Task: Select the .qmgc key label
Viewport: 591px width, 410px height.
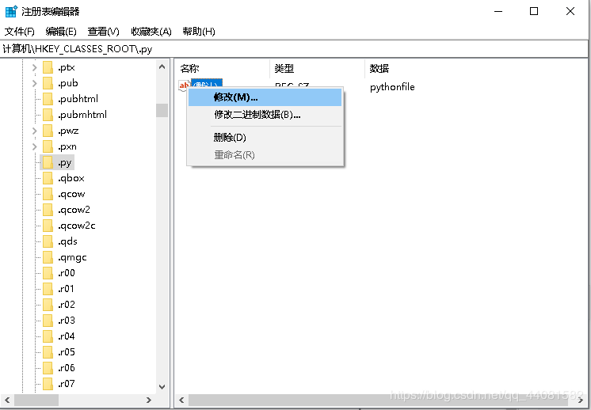Action: click(x=72, y=257)
